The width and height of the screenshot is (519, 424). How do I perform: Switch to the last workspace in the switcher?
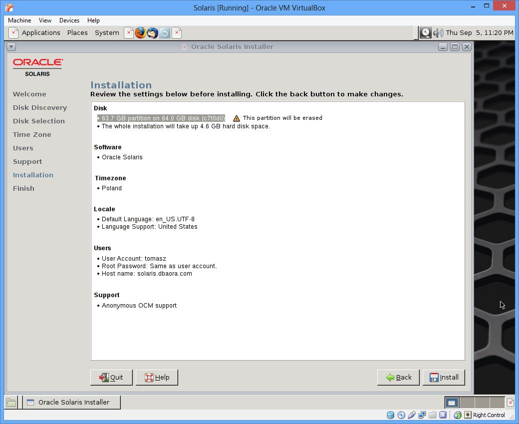click(497, 403)
